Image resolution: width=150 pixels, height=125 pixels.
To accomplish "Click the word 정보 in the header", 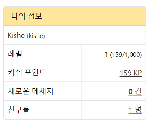I will (35, 16).
